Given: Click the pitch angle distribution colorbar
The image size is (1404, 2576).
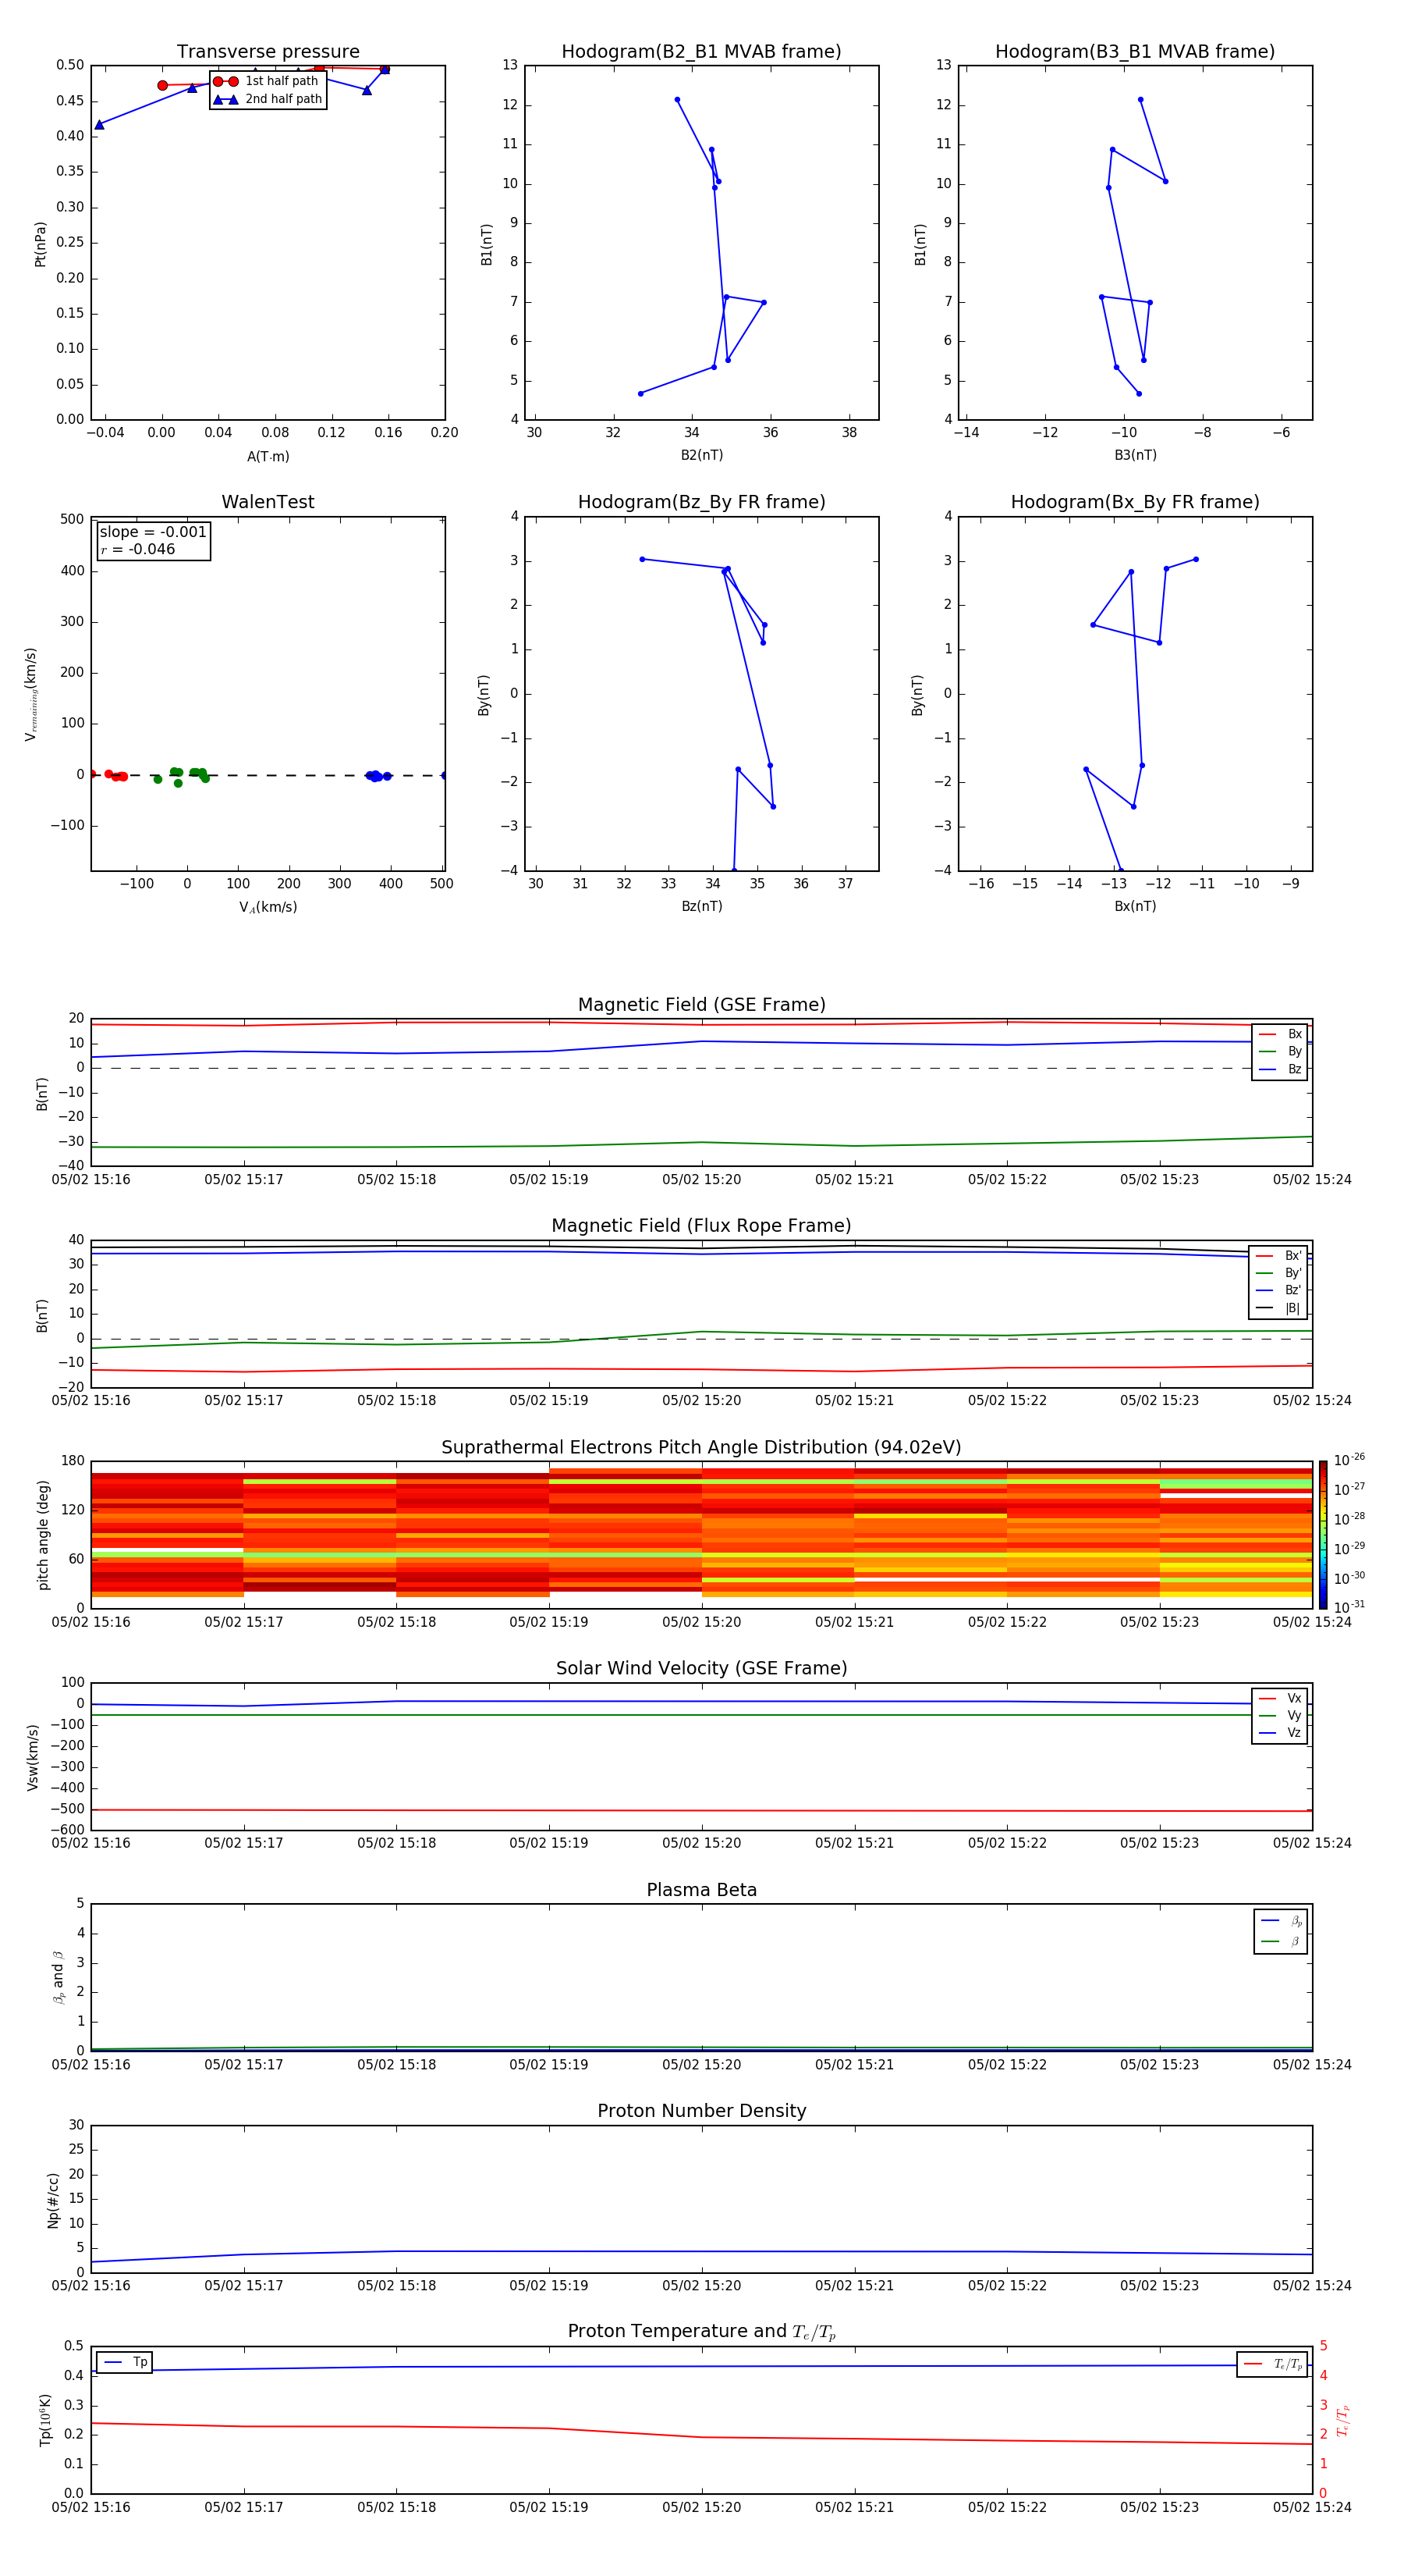Looking at the screenshot, I should (1323, 1535).
